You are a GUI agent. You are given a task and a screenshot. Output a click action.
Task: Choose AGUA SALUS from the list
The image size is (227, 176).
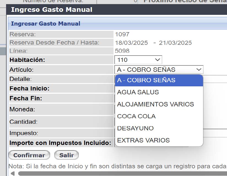pos(159,92)
